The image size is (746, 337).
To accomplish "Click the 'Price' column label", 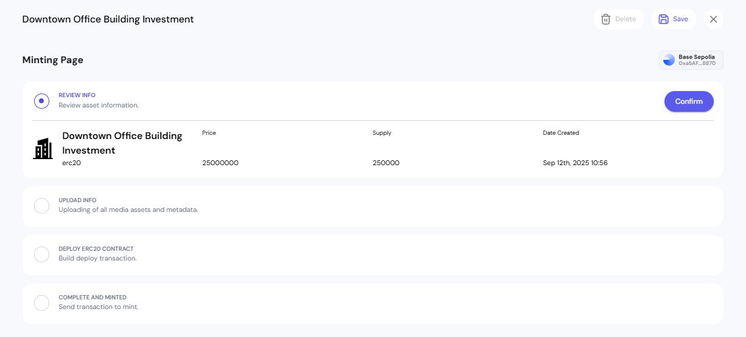I will (x=209, y=133).
